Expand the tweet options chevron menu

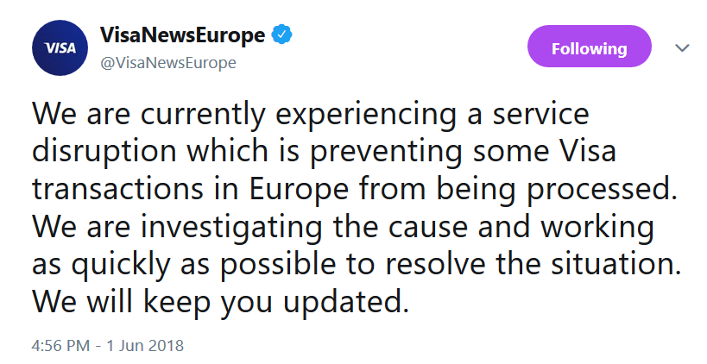click(x=682, y=48)
